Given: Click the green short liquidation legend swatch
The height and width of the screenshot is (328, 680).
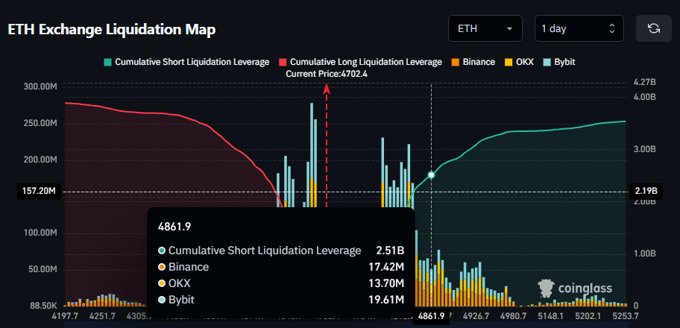Looking at the screenshot, I should (x=110, y=62).
